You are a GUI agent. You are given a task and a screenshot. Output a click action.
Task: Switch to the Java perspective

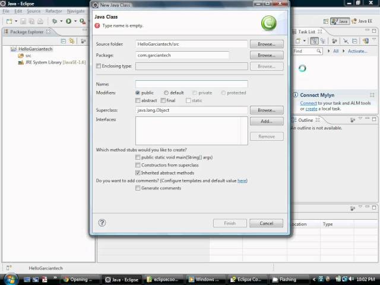[x=340, y=21]
